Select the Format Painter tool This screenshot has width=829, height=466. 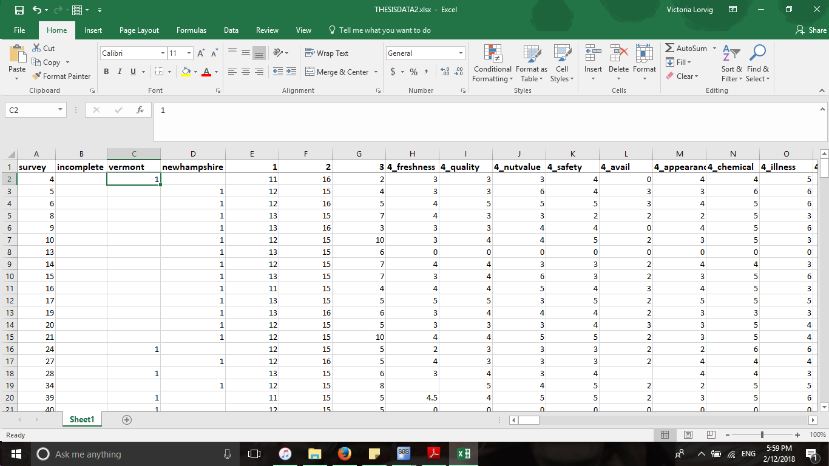pos(61,76)
